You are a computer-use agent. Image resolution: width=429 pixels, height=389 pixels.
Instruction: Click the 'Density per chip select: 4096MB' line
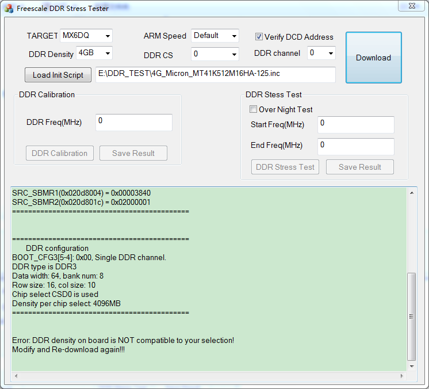(x=66, y=303)
